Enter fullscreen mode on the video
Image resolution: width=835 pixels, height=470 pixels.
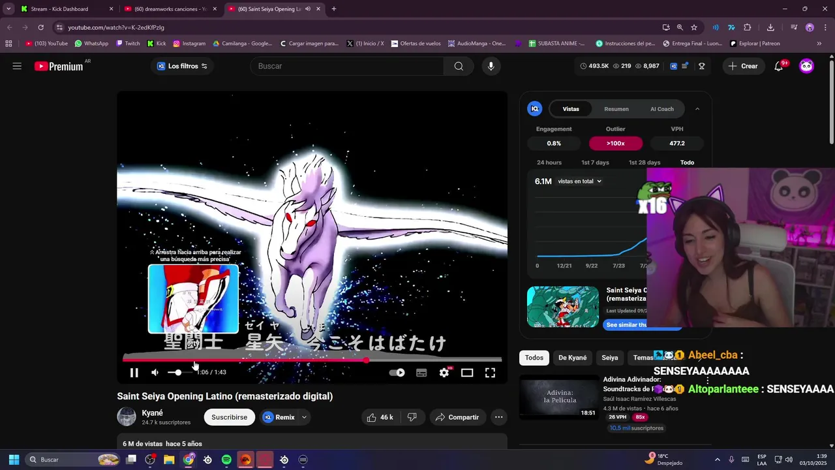click(490, 373)
